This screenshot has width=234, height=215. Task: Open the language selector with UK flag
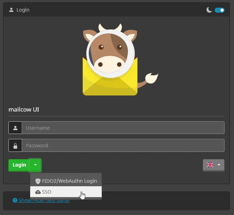point(213,165)
